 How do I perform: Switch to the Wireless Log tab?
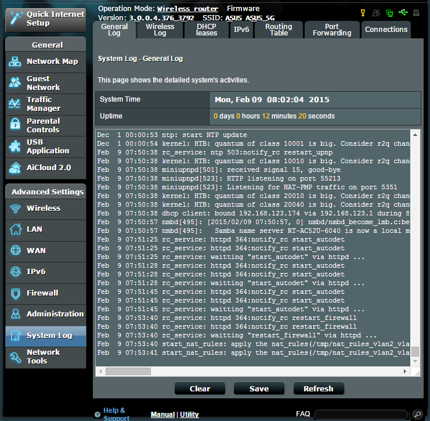click(160, 30)
